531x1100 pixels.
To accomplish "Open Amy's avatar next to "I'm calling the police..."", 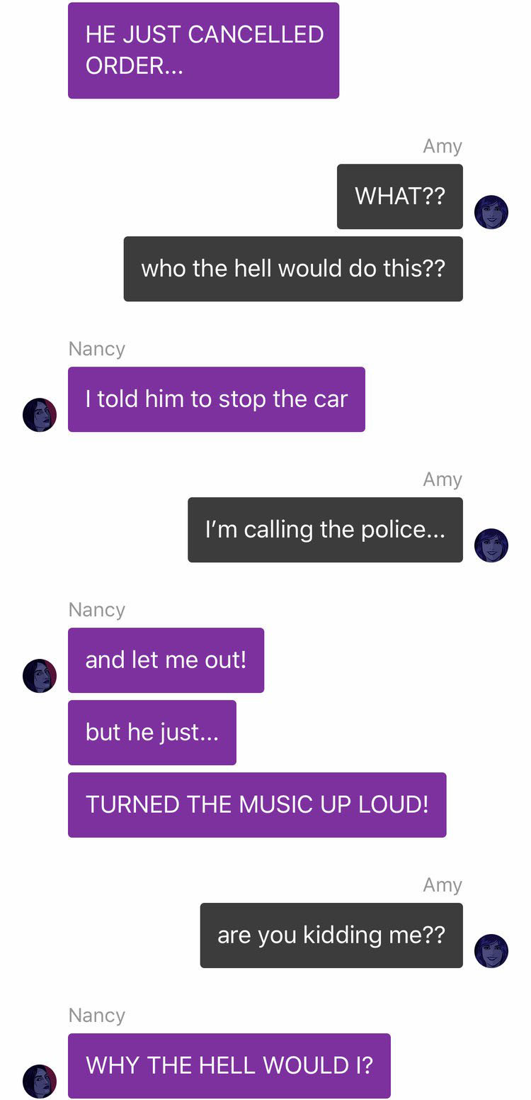I will pos(491,545).
